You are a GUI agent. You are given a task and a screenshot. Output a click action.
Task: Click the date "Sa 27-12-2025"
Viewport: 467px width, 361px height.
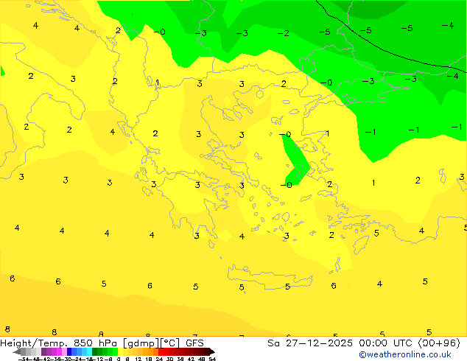(310, 343)
